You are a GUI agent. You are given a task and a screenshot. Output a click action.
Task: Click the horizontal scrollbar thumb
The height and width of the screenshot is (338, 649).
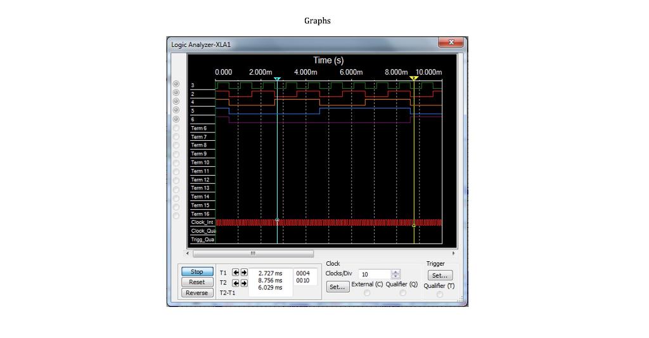(253, 253)
